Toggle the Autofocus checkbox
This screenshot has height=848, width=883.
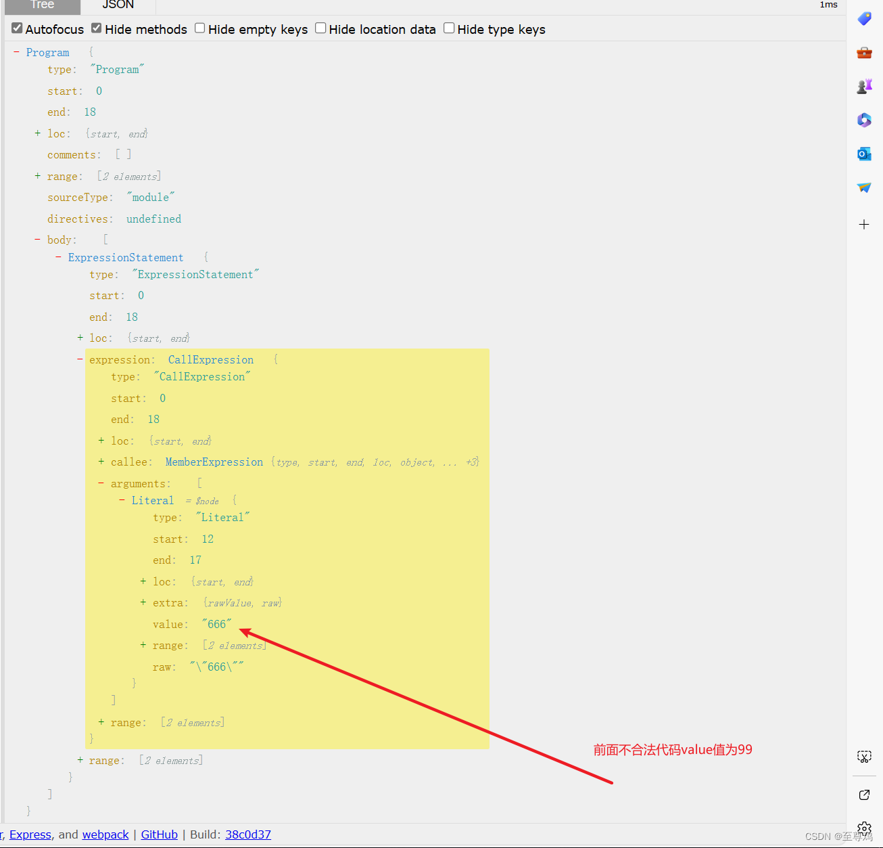point(18,28)
